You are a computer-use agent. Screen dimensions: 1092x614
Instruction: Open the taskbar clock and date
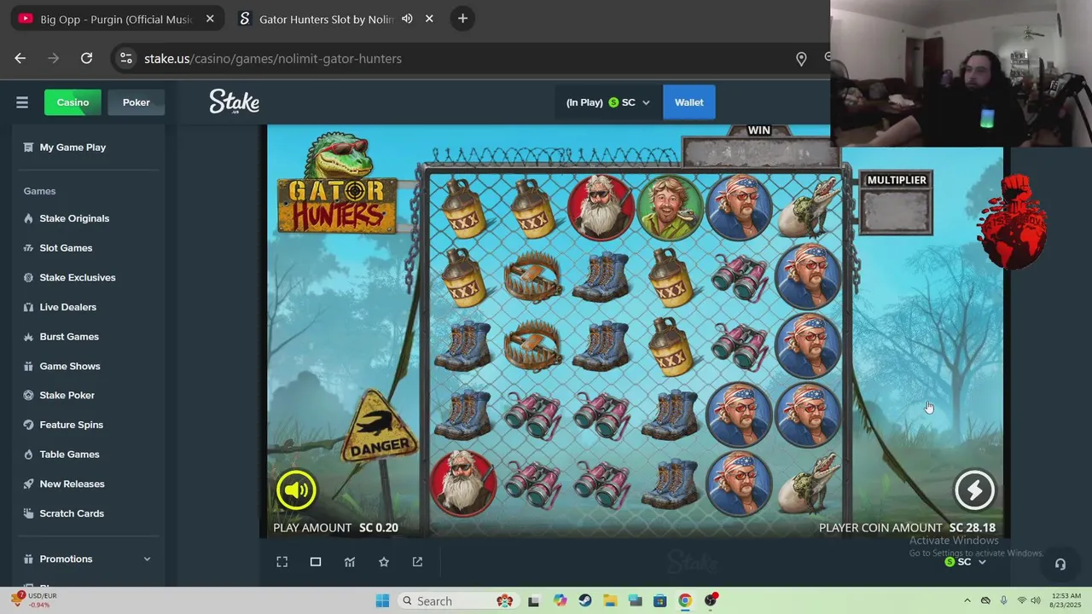1066,601
